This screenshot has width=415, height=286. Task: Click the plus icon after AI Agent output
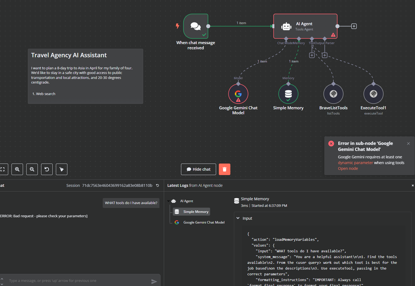tap(354, 26)
